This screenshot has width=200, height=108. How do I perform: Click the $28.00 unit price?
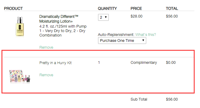[136, 16]
